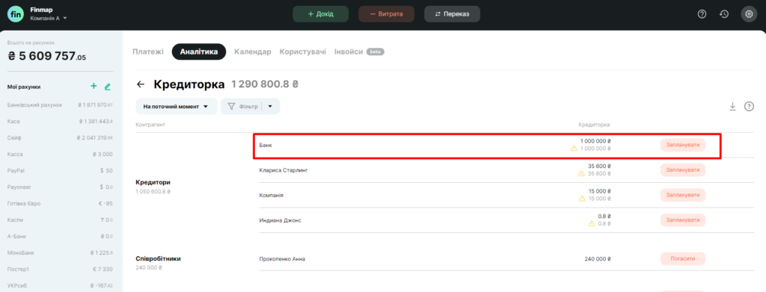Click the Співробітники group label
766x292 pixels.
[159, 258]
